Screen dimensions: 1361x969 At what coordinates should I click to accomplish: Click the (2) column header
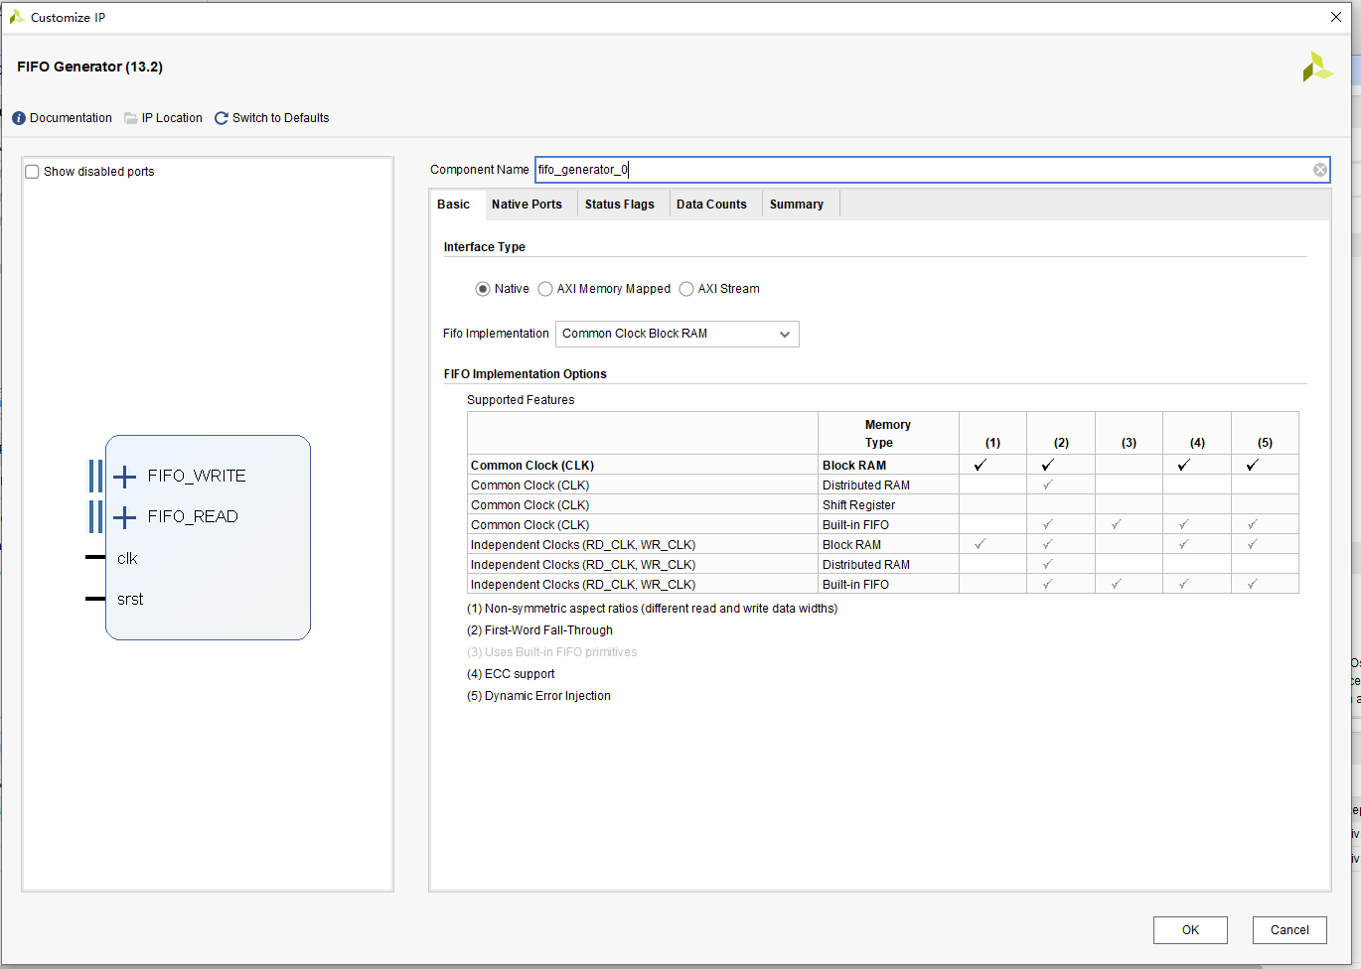1061,434
